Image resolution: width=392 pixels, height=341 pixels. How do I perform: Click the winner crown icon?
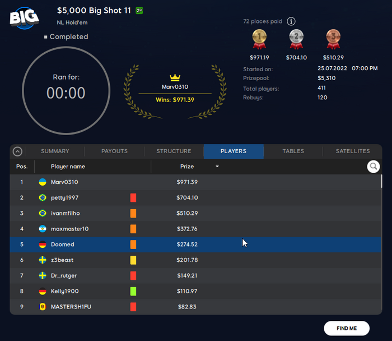click(x=175, y=77)
